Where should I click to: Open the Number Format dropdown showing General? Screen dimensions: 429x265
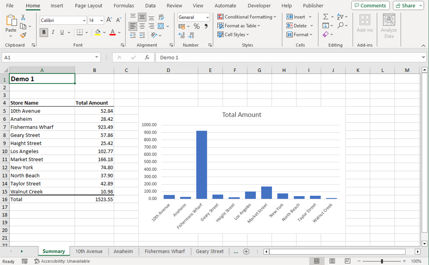click(x=193, y=17)
